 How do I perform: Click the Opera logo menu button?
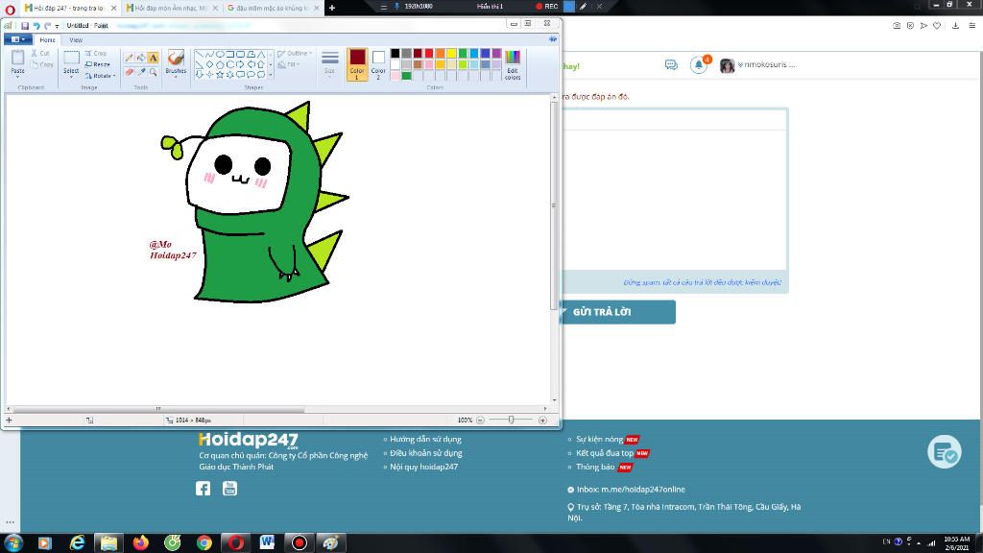point(10,8)
